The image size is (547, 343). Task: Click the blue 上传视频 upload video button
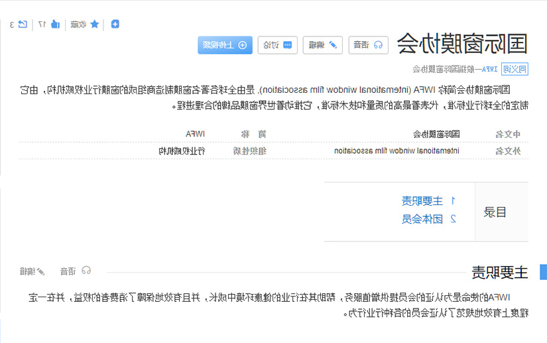[225, 45]
